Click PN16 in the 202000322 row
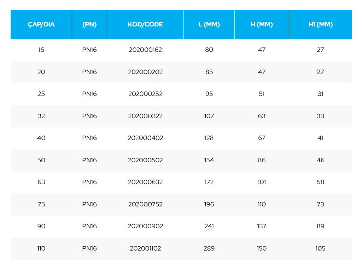This screenshot has width=362, height=271. (89, 116)
